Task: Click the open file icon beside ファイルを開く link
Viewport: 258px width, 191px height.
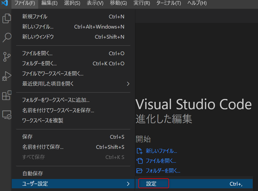Action: pos(140,161)
